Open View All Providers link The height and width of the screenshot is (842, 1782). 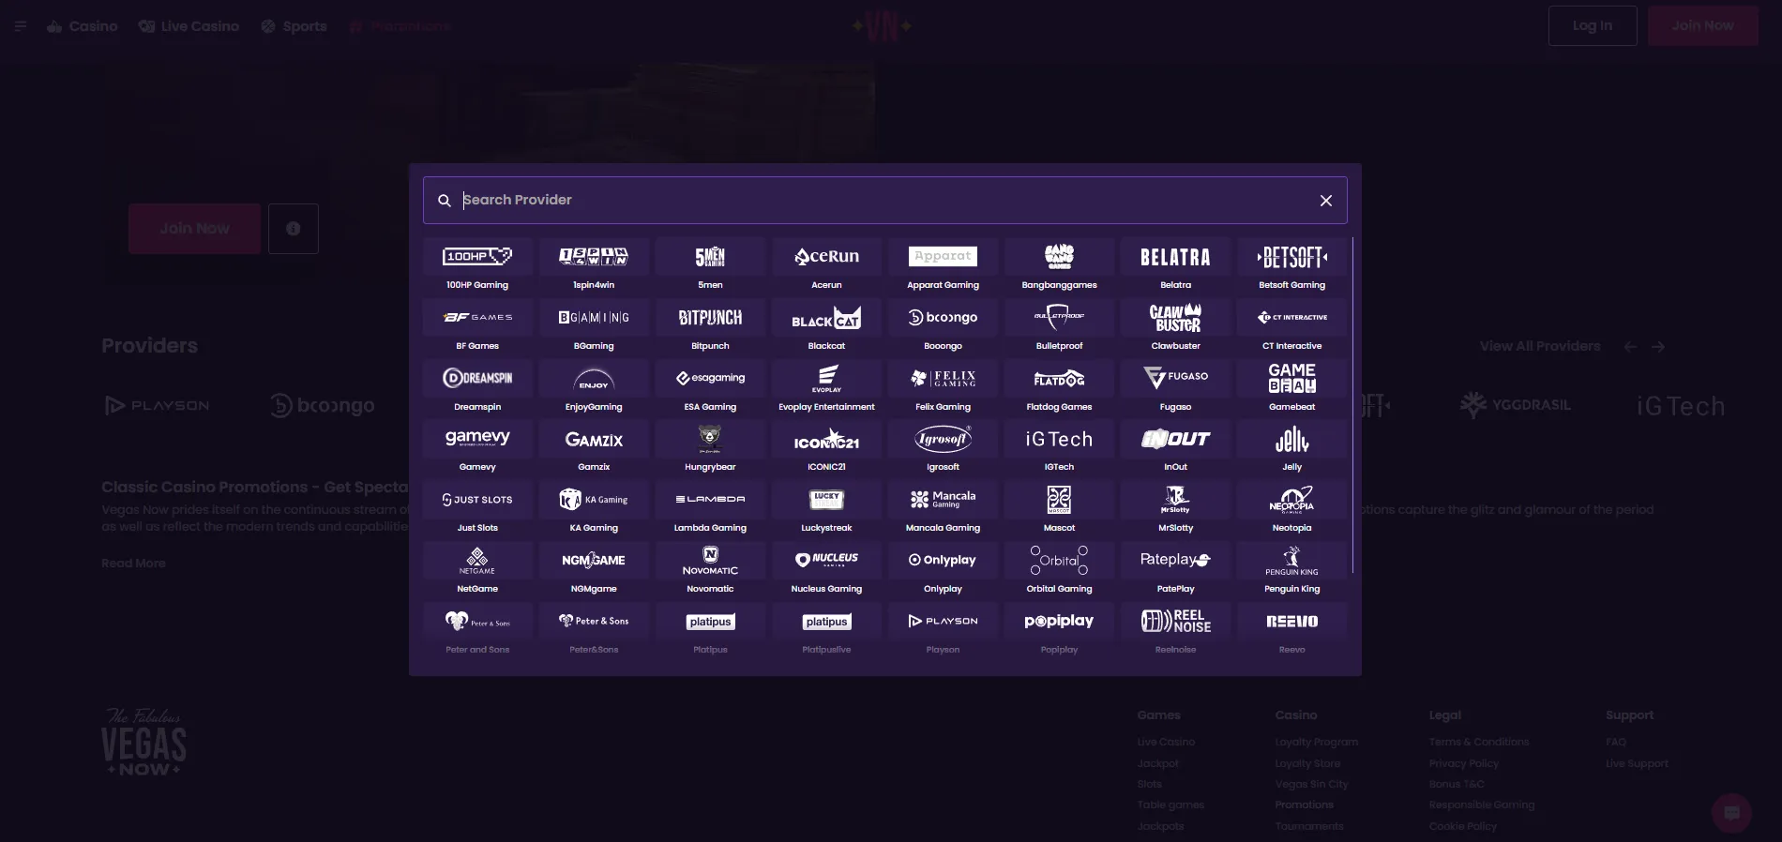(x=1539, y=346)
